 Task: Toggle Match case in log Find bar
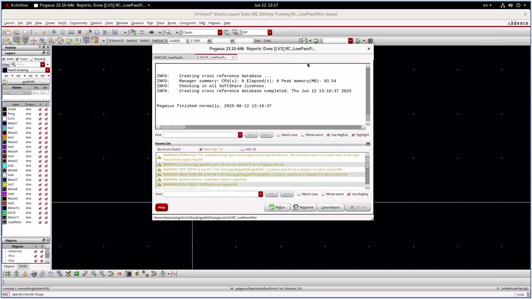point(278,135)
